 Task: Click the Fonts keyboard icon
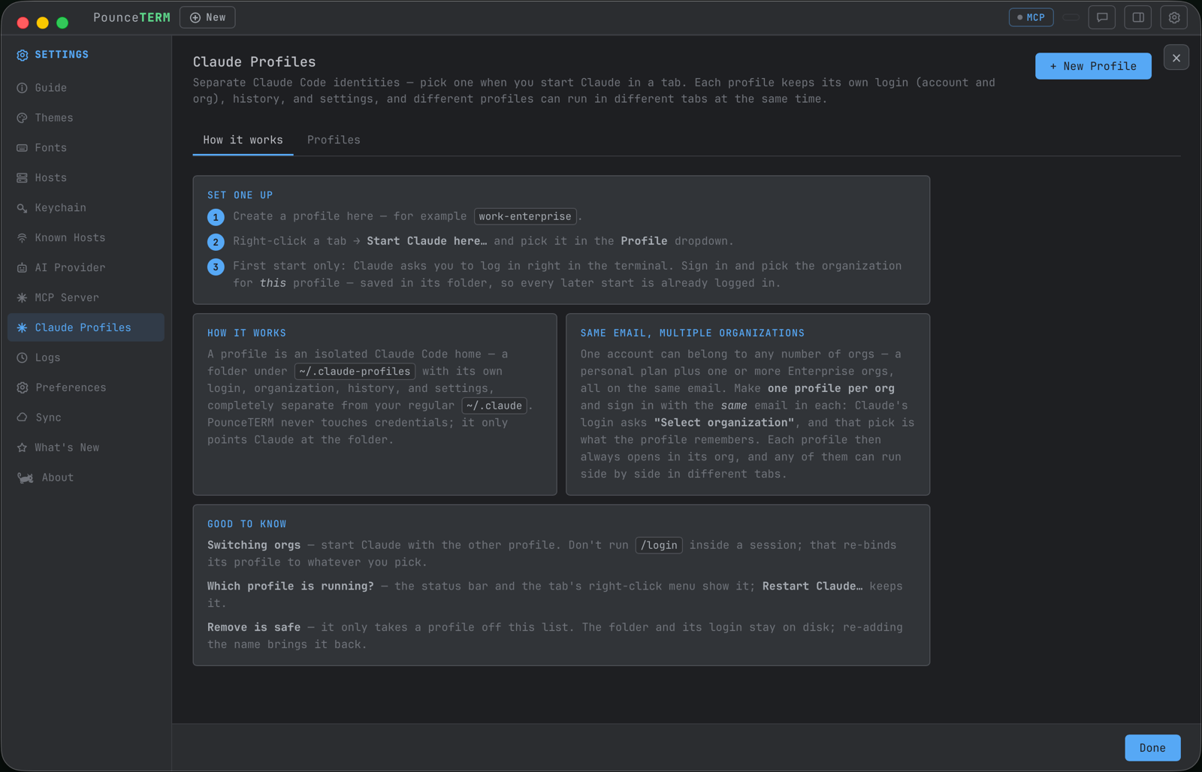pos(22,148)
